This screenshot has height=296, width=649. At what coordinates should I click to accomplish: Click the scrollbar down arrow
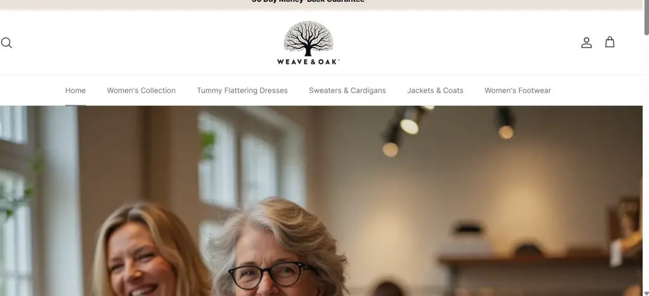pyautogui.click(x=646, y=293)
